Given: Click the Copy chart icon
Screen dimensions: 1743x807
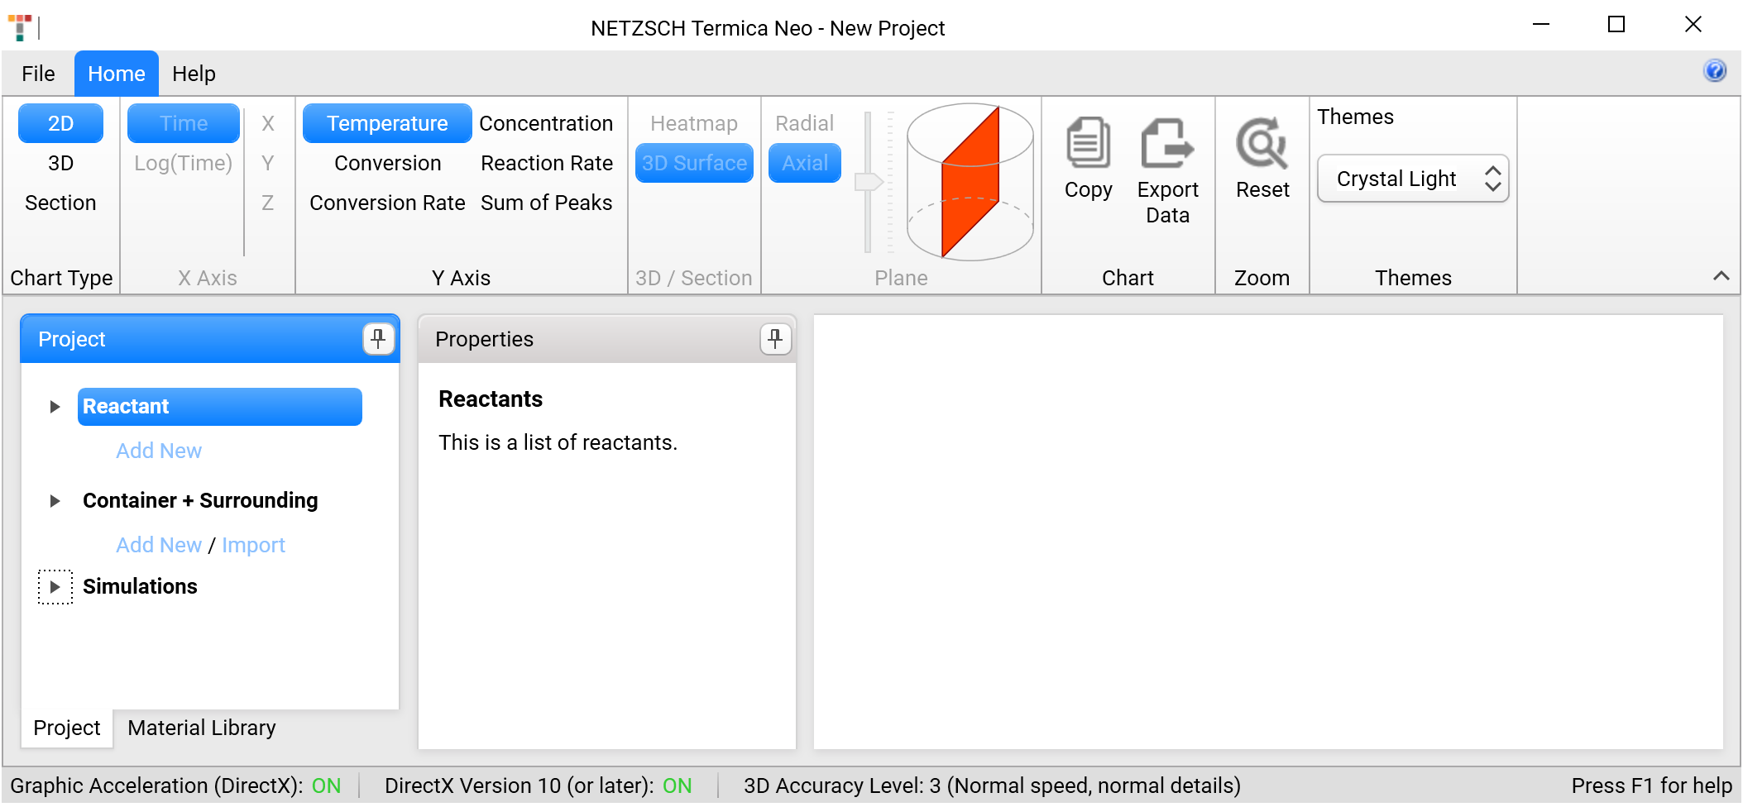Looking at the screenshot, I should click(1088, 143).
